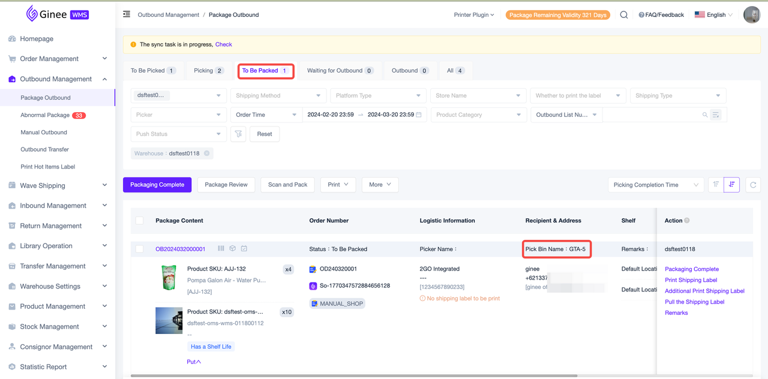Refresh the package list
Screen dimensions: 768x379
tap(753, 185)
